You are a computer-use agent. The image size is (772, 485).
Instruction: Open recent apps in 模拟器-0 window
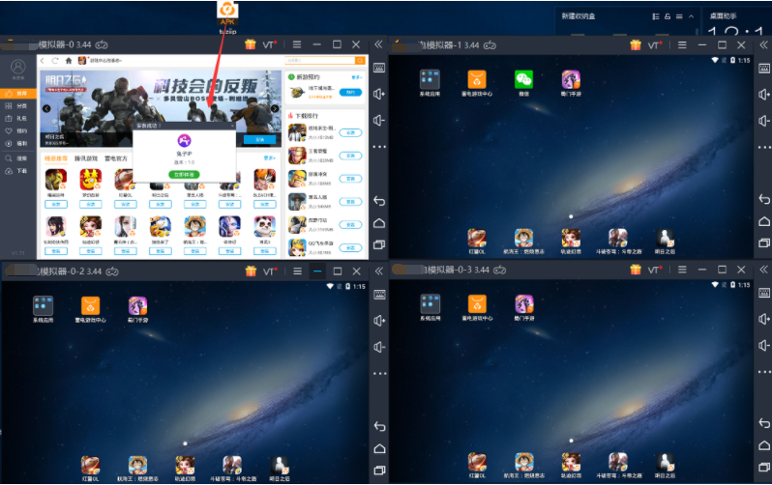click(379, 244)
